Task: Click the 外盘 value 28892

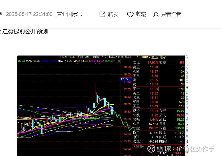Action: click(154, 128)
